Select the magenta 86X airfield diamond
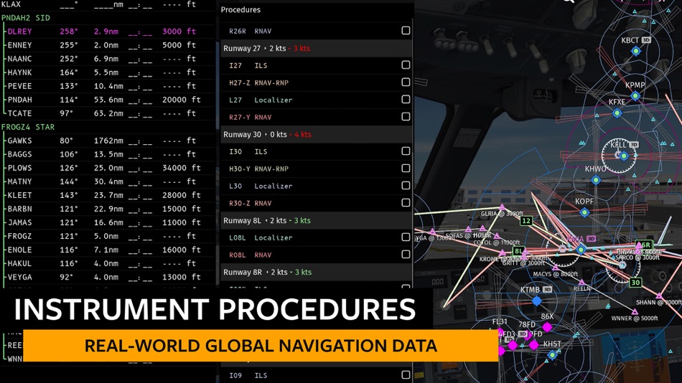682x383 pixels. click(547, 326)
